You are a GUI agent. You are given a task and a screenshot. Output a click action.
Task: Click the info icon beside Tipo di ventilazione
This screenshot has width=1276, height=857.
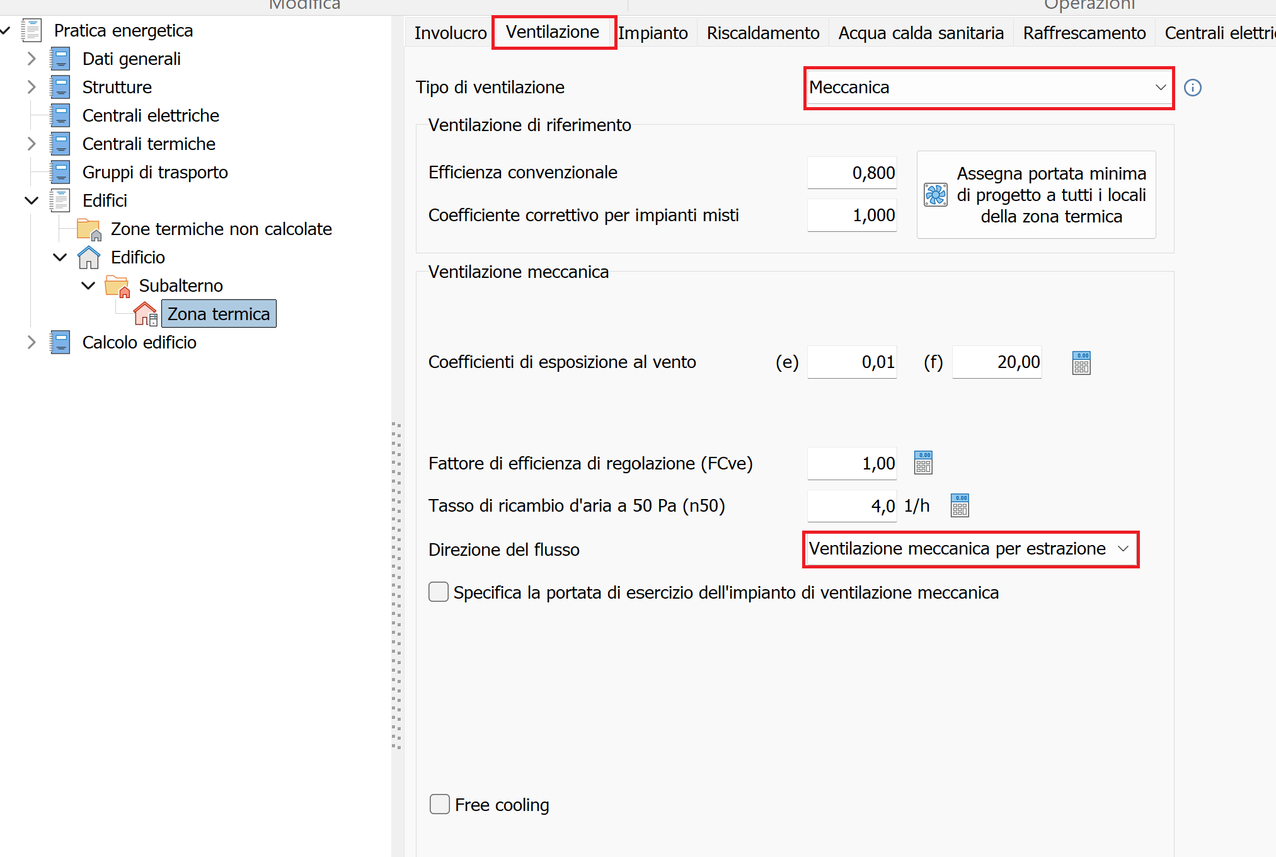pos(1192,88)
